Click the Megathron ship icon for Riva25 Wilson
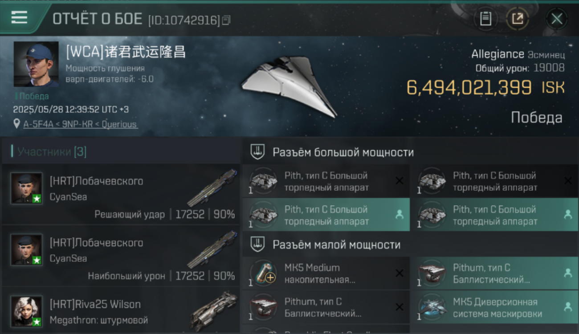579x334 pixels. pyautogui.click(x=213, y=311)
